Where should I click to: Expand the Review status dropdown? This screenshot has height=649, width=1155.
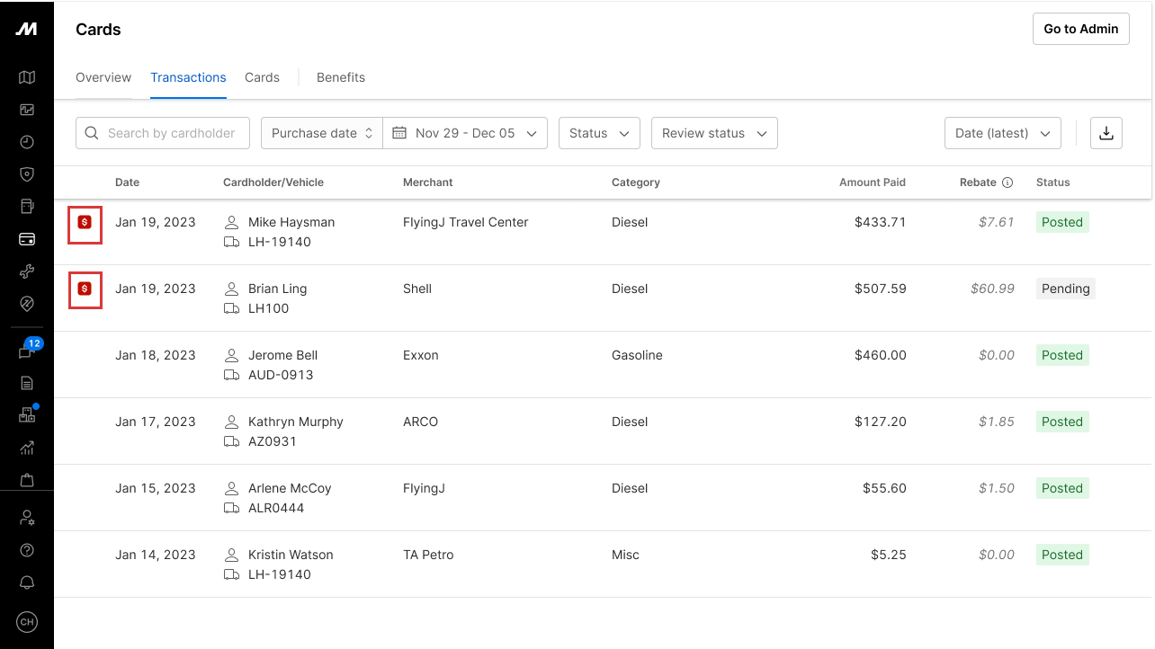pyautogui.click(x=714, y=133)
